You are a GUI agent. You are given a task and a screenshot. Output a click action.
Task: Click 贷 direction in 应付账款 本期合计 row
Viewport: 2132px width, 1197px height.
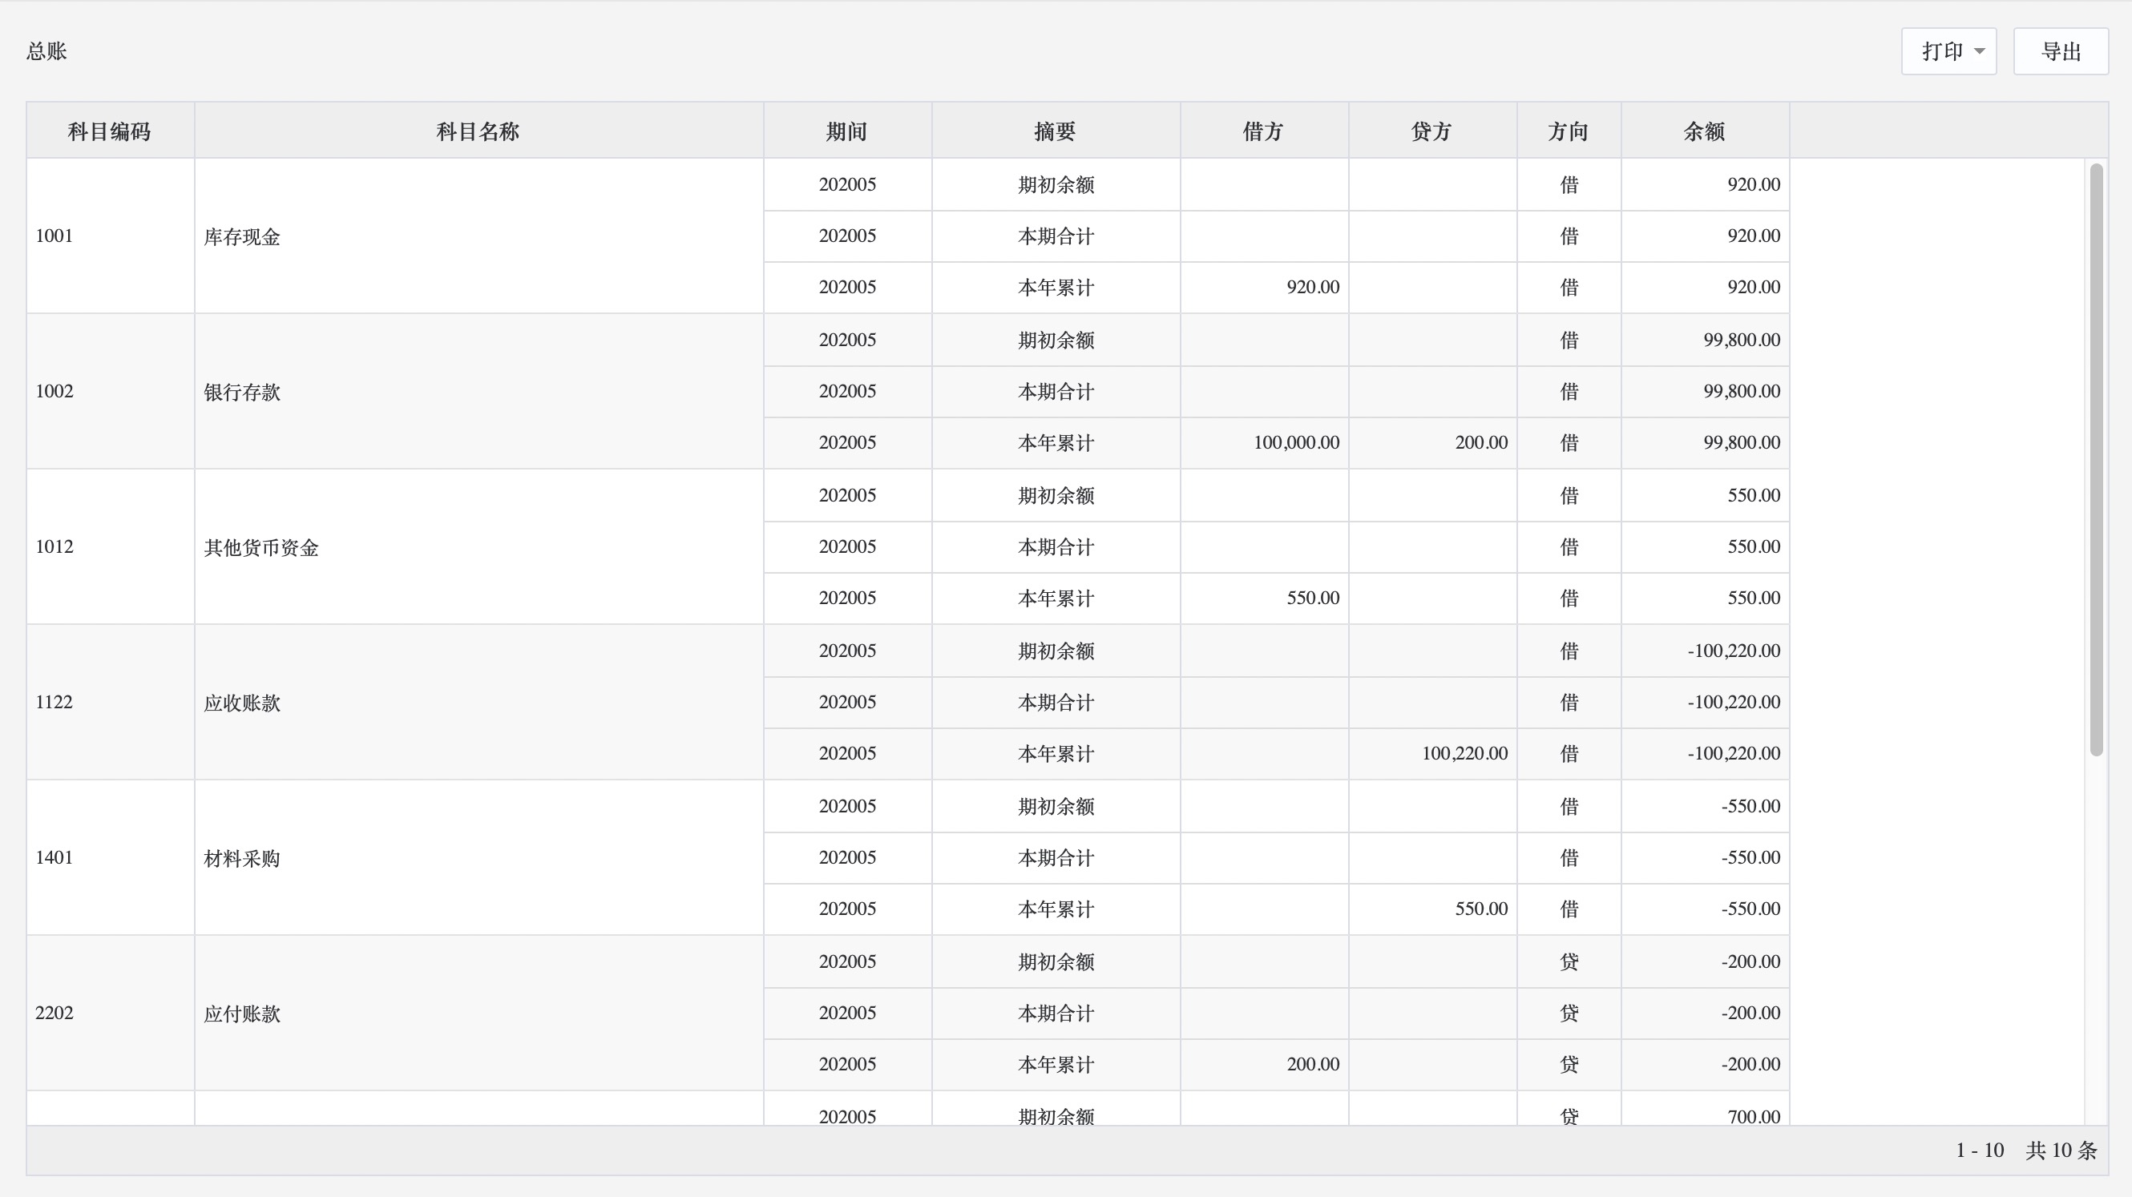tap(1569, 1014)
